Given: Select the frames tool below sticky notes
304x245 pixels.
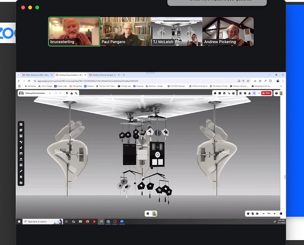Looking at the screenshot, I should tap(21, 136).
